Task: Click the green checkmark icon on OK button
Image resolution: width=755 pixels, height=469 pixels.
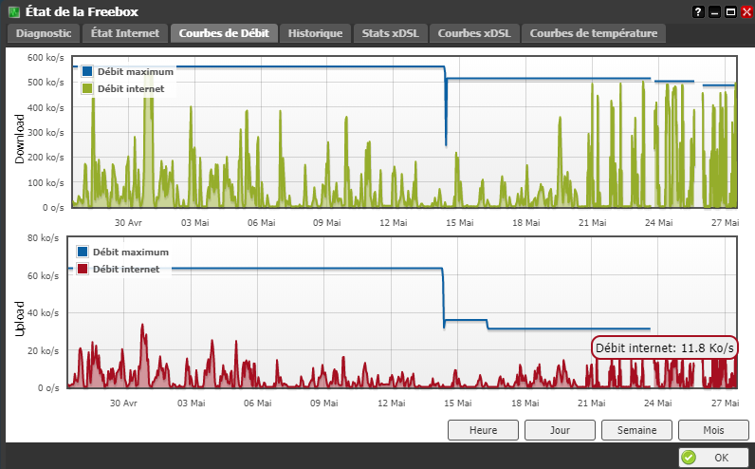Action: tap(689, 457)
